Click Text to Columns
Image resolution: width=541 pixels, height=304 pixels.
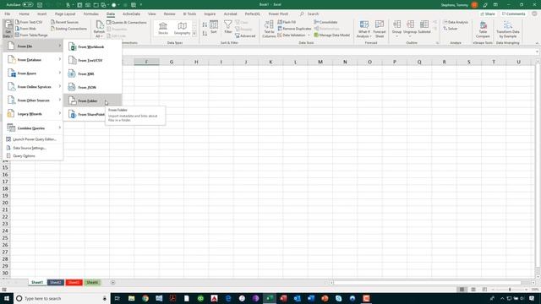269,29
